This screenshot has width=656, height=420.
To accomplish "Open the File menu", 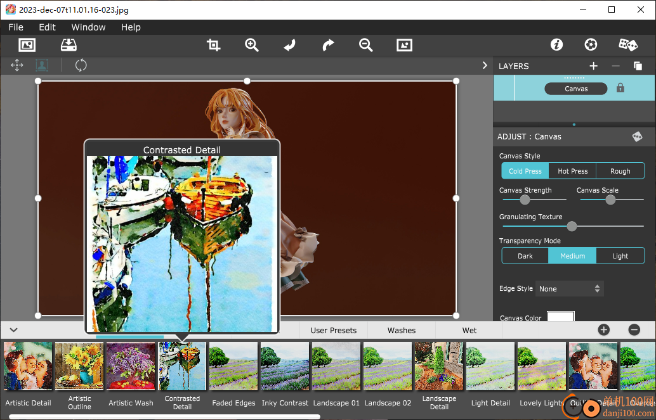I will [16, 27].
